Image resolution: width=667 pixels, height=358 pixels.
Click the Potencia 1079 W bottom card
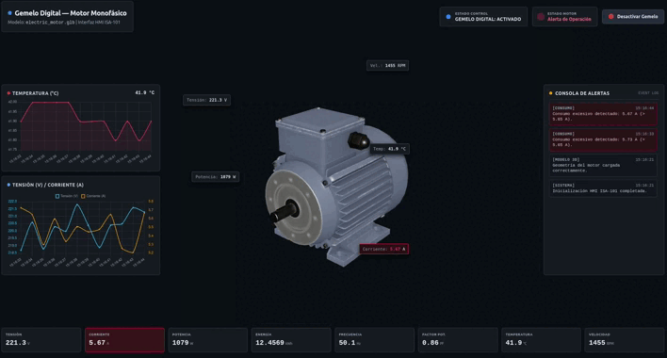[x=208, y=340]
